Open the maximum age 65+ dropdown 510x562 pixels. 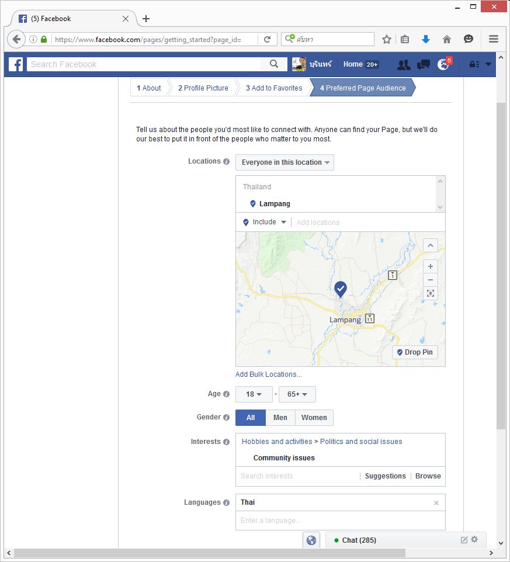[297, 394]
